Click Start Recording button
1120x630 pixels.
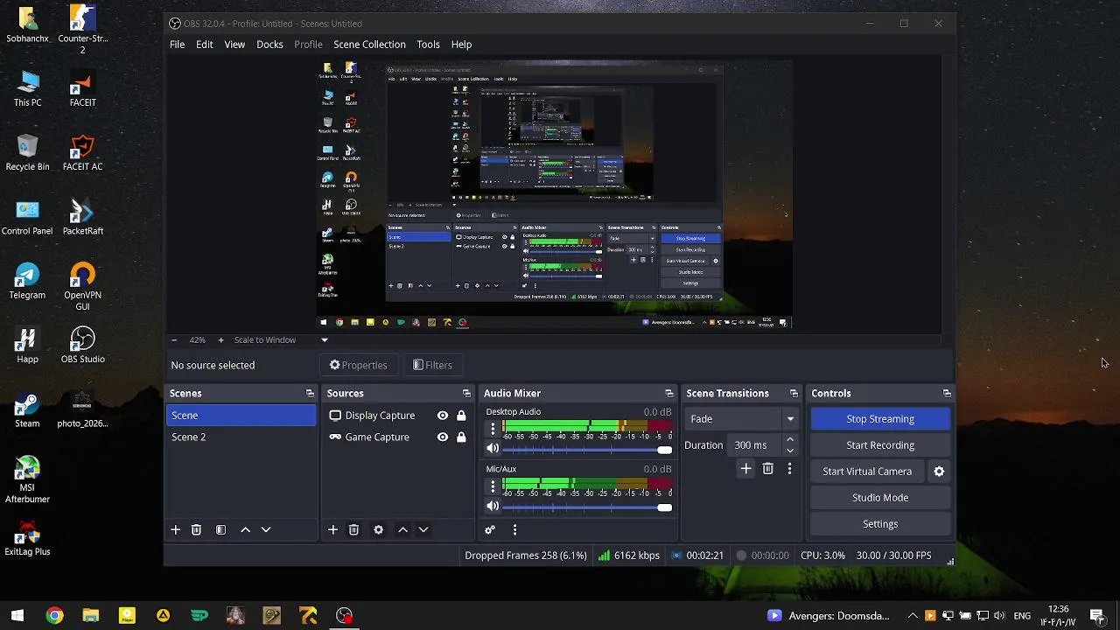[x=880, y=445]
